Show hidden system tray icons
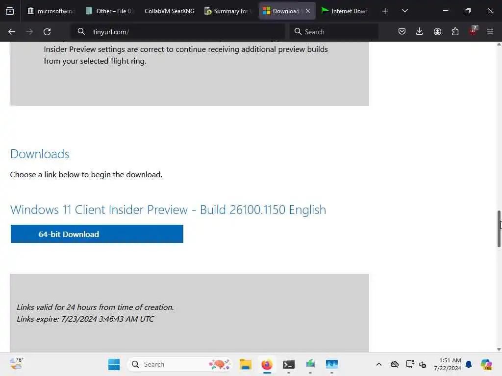The image size is (502, 376). pos(379,364)
